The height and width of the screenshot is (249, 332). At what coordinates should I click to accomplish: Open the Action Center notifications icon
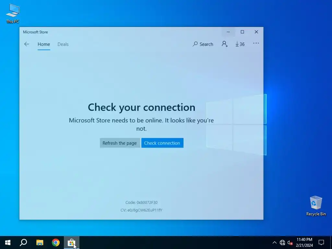click(321, 243)
